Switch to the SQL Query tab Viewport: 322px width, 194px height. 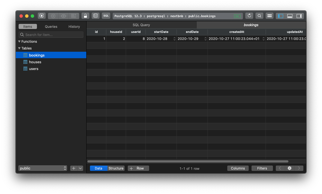[x=141, y=25]
